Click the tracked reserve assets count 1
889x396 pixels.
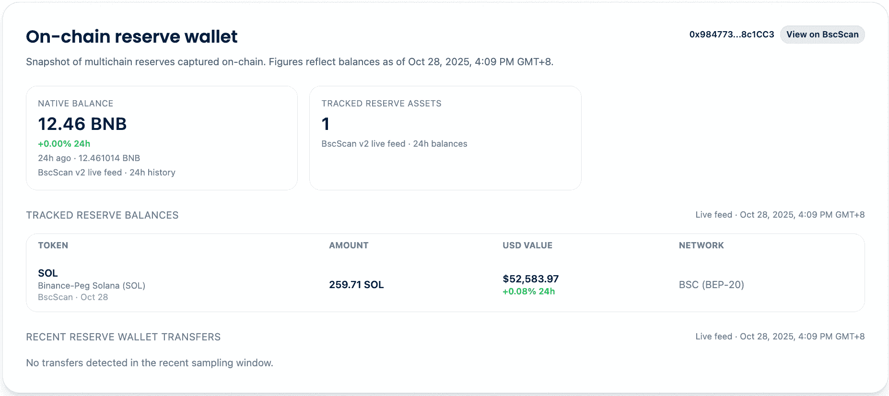pyautogui.click(x=326, y=124)
